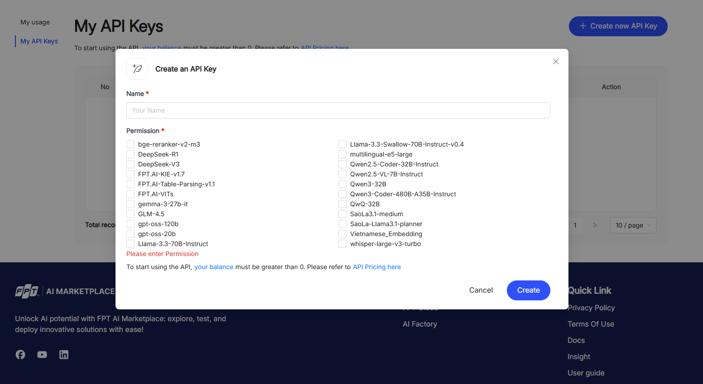Check the gpt-oss-120b permission
The image size is (703, 384).
(x=130, y=224)
